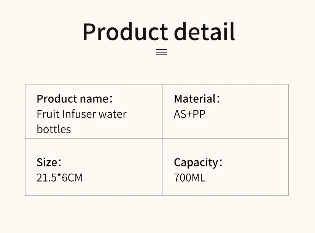Click the "AS+PP" material value
This screenshot has height=233, width=315.
click(x=189, y=114)
